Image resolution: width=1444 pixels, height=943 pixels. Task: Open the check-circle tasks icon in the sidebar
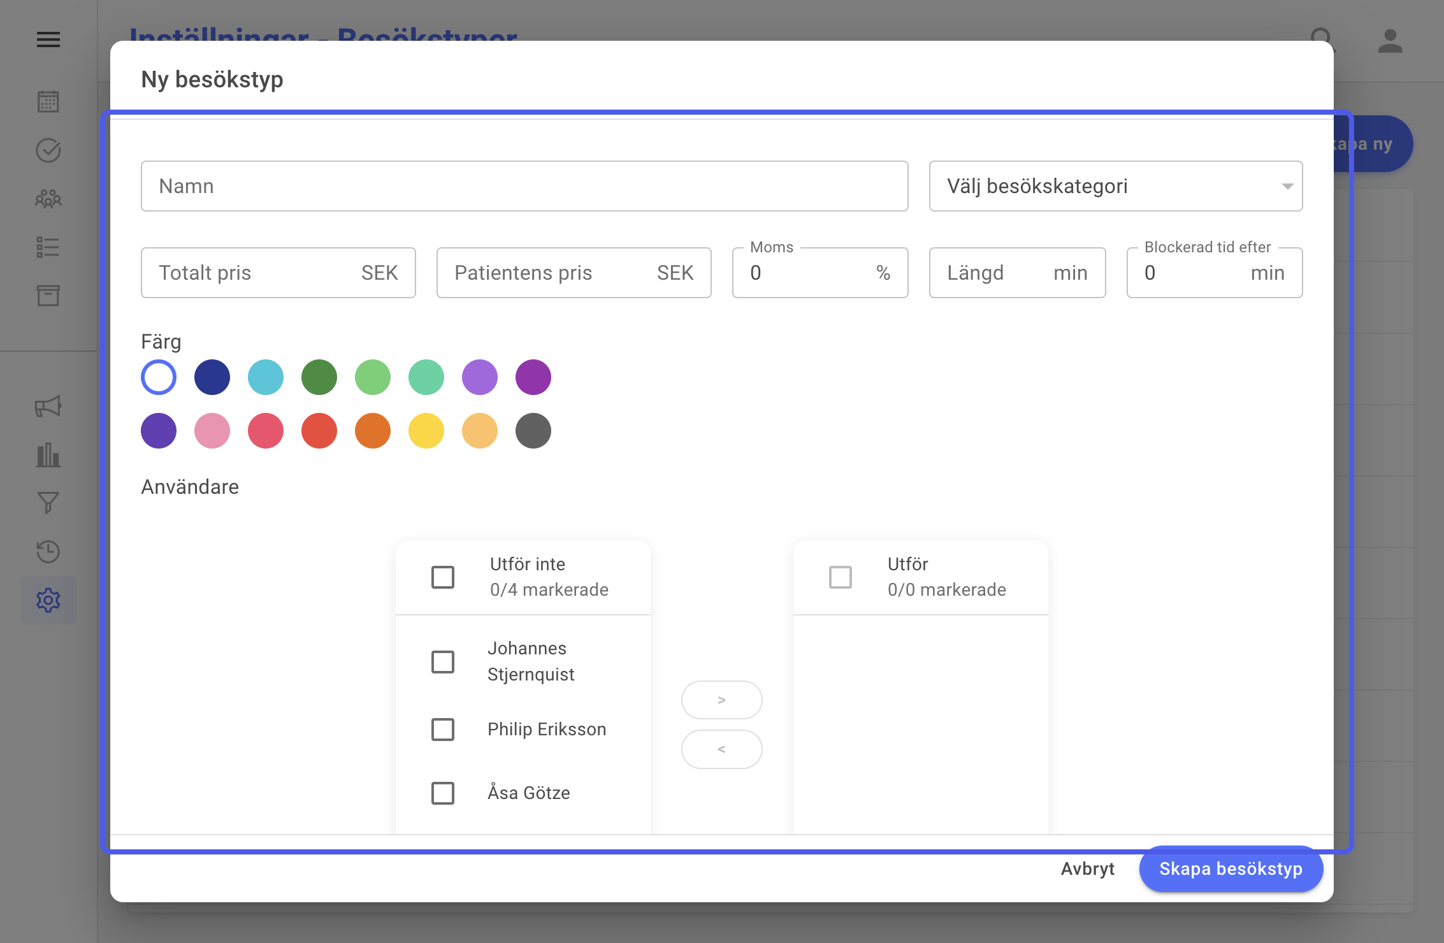(x=48, y=150)
